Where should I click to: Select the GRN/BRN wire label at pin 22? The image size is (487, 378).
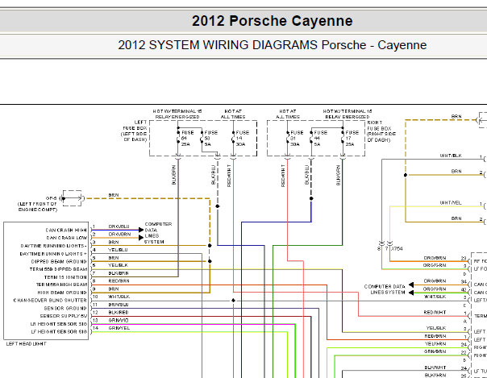point(435,351)
